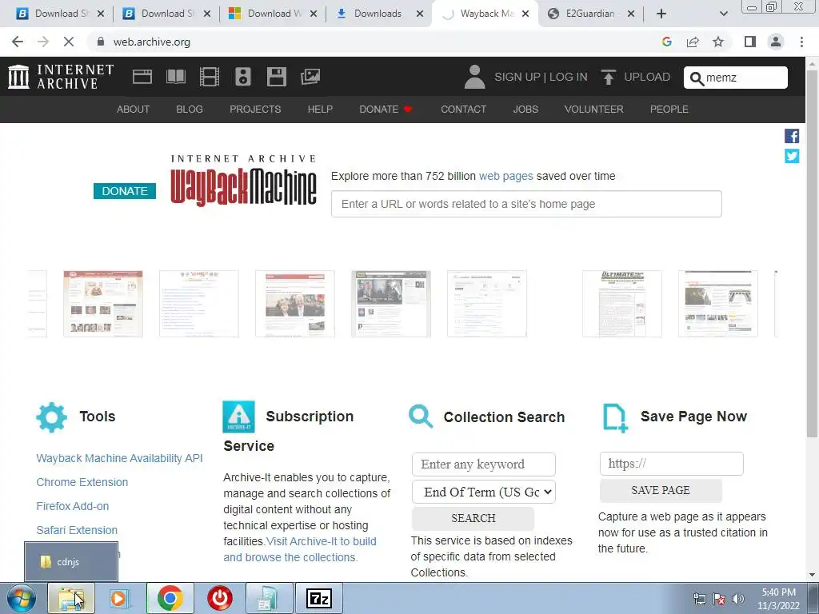
Task: Open the CONTACT menu item
Action: (x=463, y=109)
